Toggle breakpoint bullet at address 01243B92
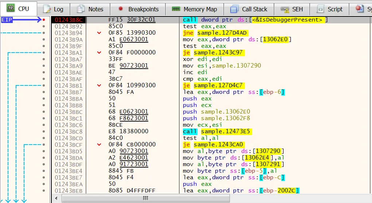 [x=44, y=26]
